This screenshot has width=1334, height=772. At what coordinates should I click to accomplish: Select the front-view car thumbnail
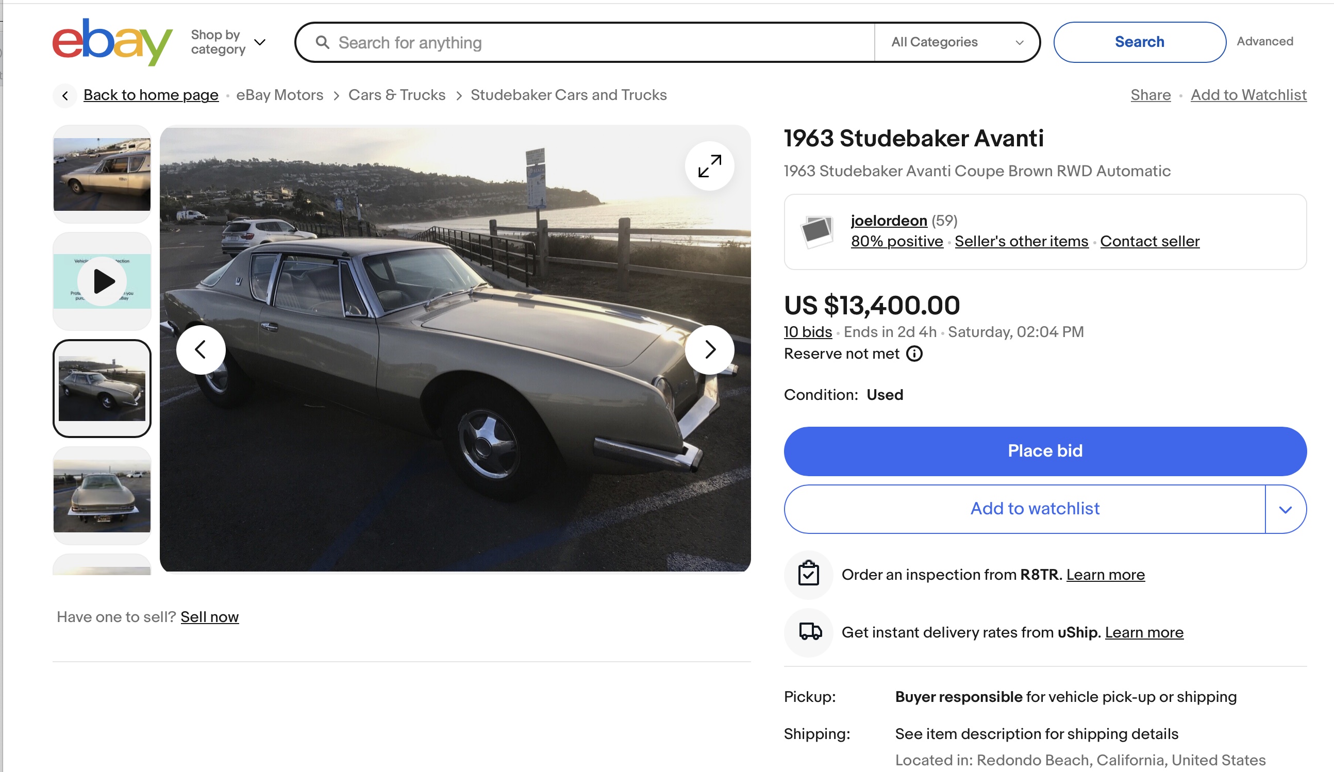(102, 496)
